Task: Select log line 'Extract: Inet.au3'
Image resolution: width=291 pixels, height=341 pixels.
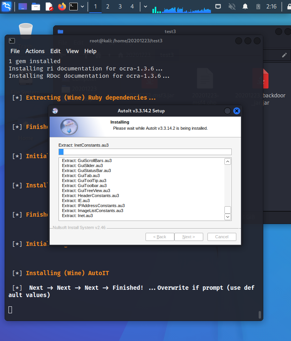Action: 77,216
